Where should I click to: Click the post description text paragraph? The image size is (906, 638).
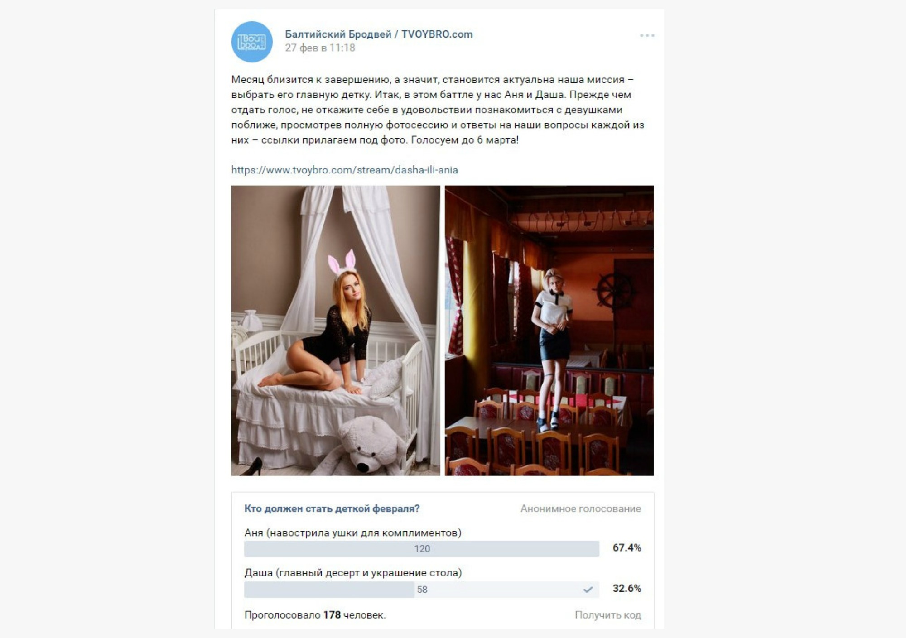coord(438,110)
